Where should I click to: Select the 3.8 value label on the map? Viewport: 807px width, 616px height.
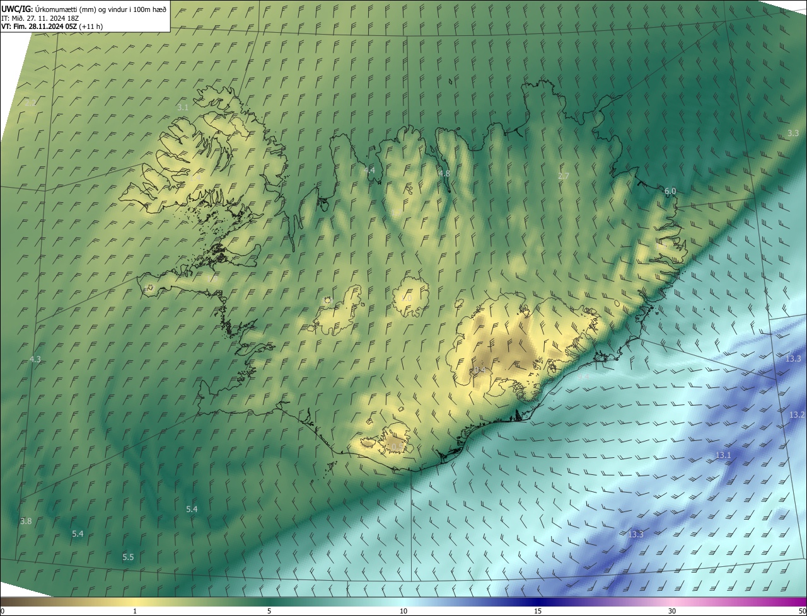click(26, 521)
